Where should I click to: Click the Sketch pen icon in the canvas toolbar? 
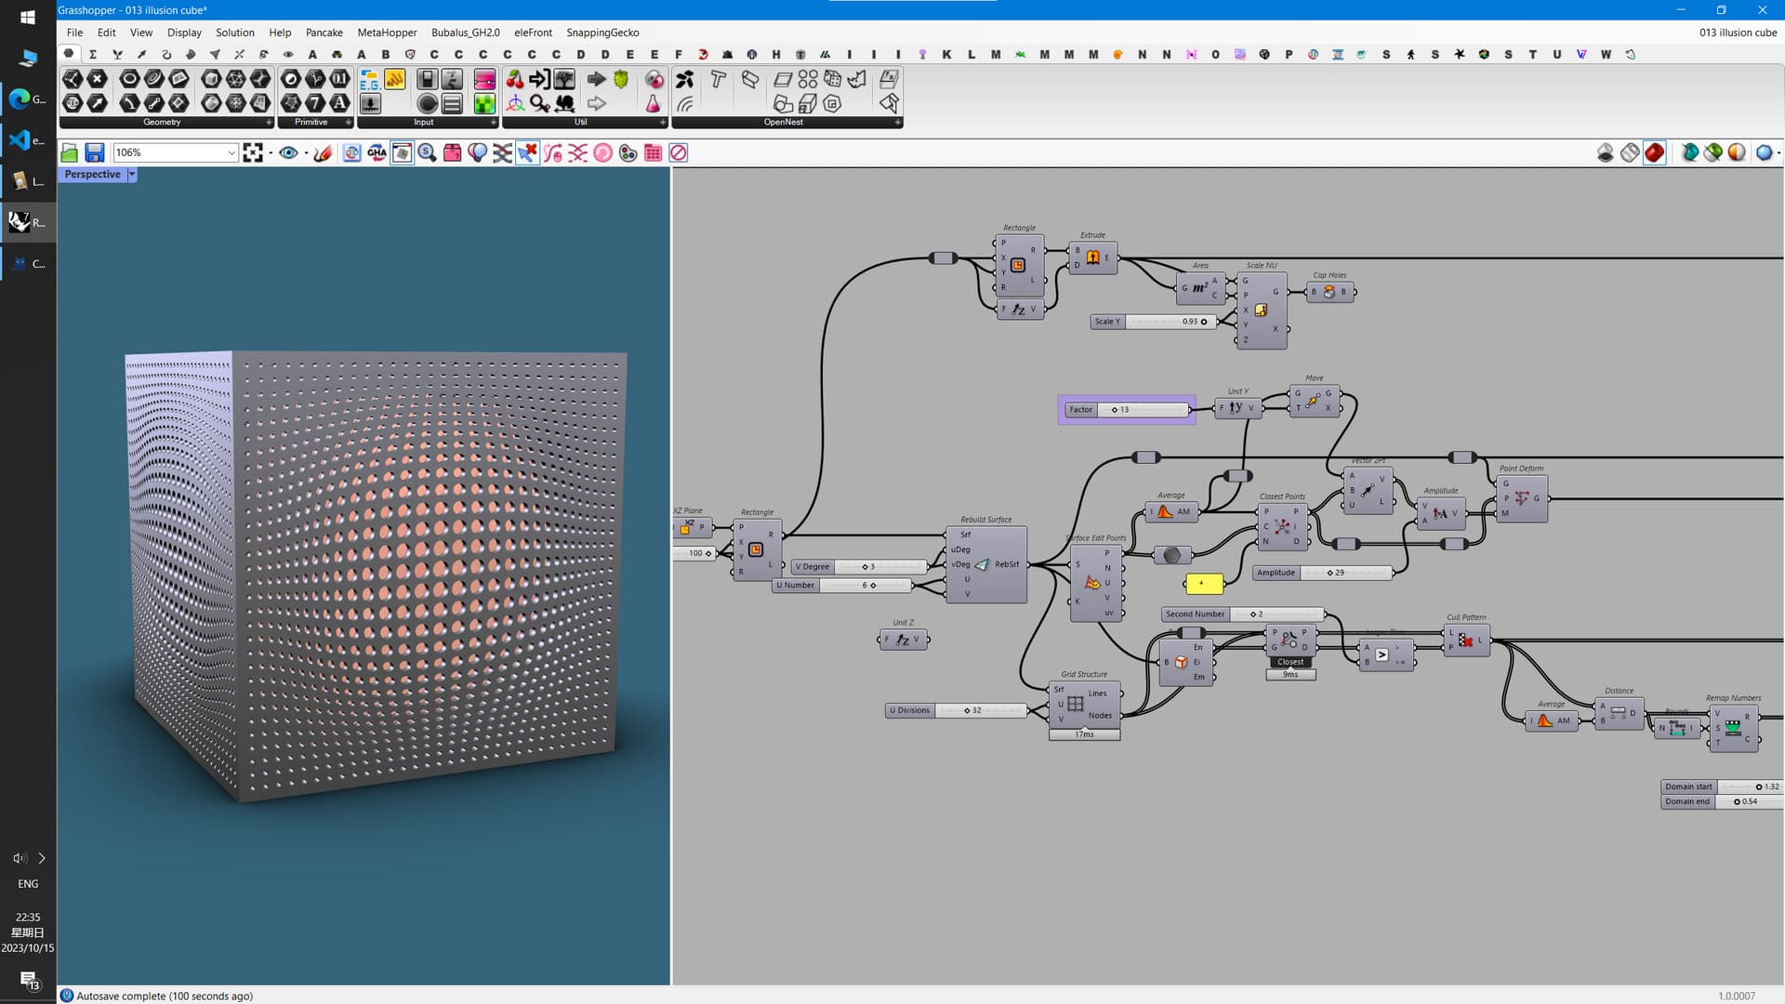click(323, 152)
